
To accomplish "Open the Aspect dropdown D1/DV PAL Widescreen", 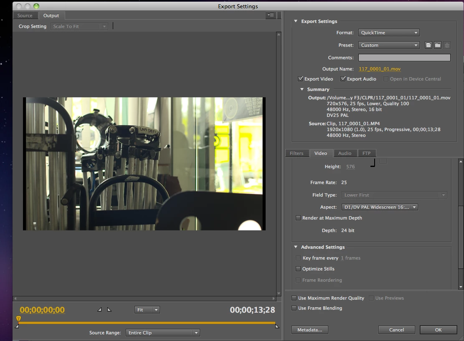I will pyautogui.click(x=380, y=207).
